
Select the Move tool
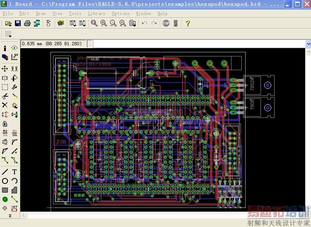pyautogui.click(x=5, y=69)
